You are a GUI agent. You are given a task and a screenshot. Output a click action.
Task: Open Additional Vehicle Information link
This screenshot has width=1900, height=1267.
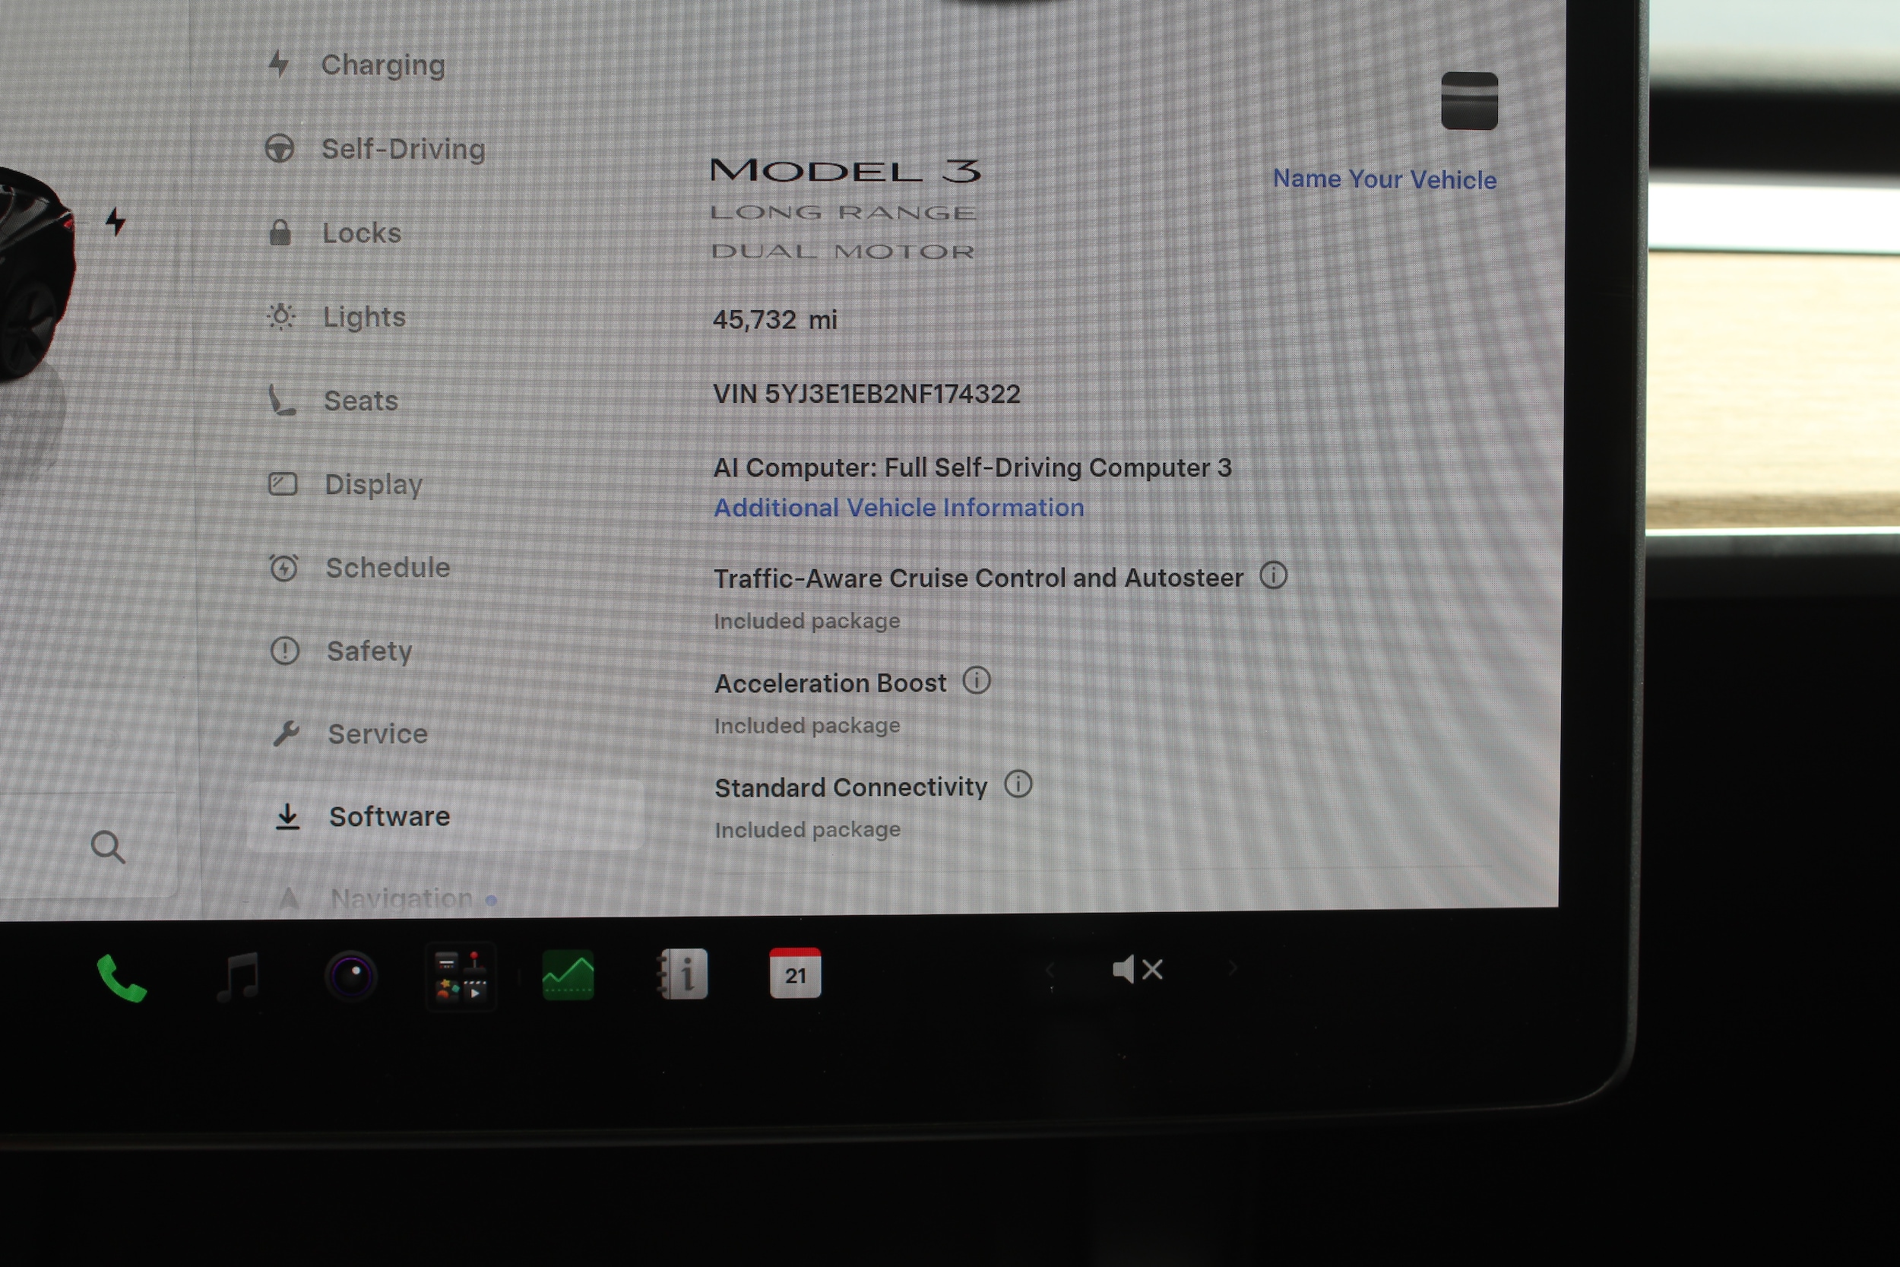point(899,508)
